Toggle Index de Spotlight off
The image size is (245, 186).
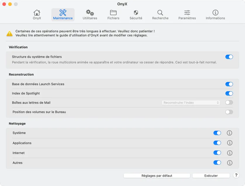[229, 93]
